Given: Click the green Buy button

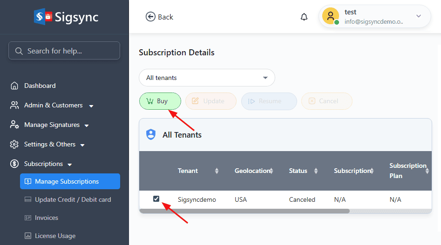Looking at the screenshot, I should 160,101.
